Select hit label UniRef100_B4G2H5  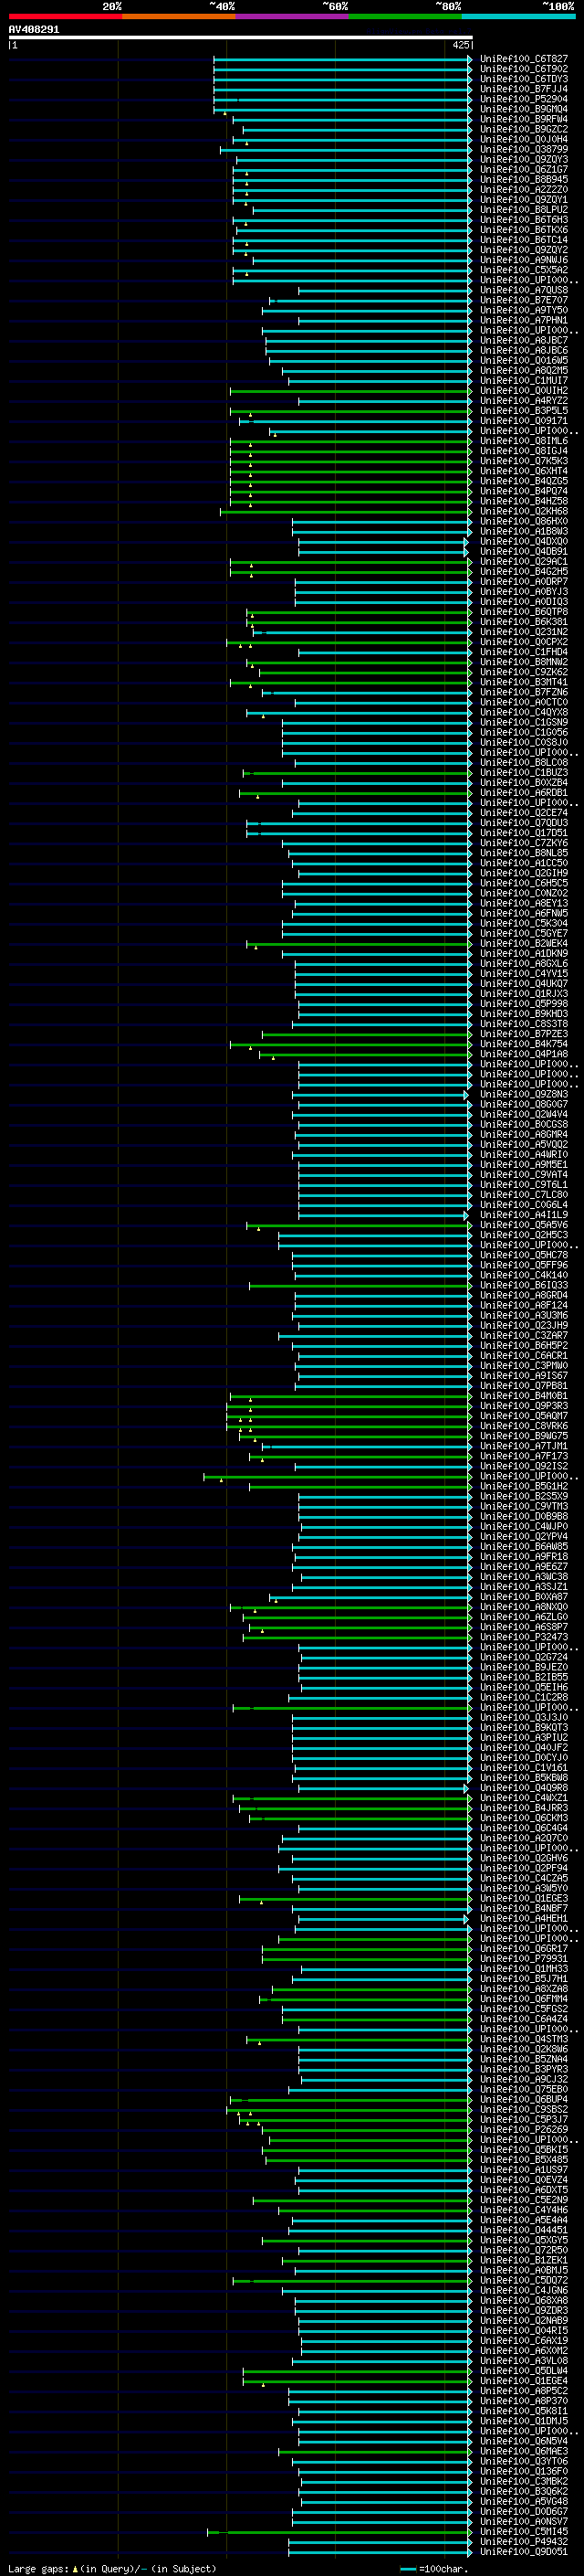click(x=523, y=572)
